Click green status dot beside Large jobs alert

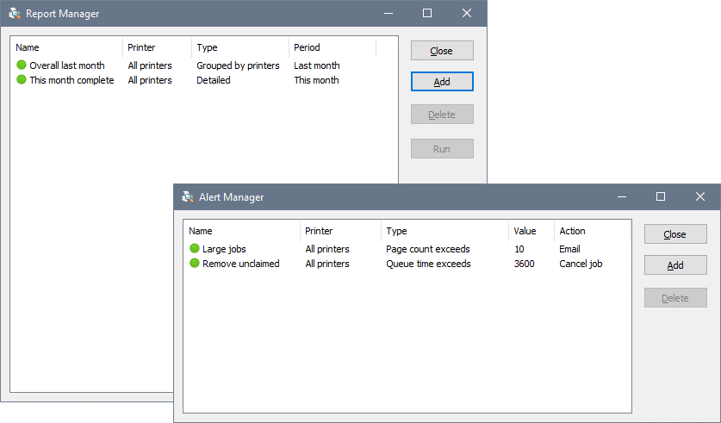pos(195,248)
